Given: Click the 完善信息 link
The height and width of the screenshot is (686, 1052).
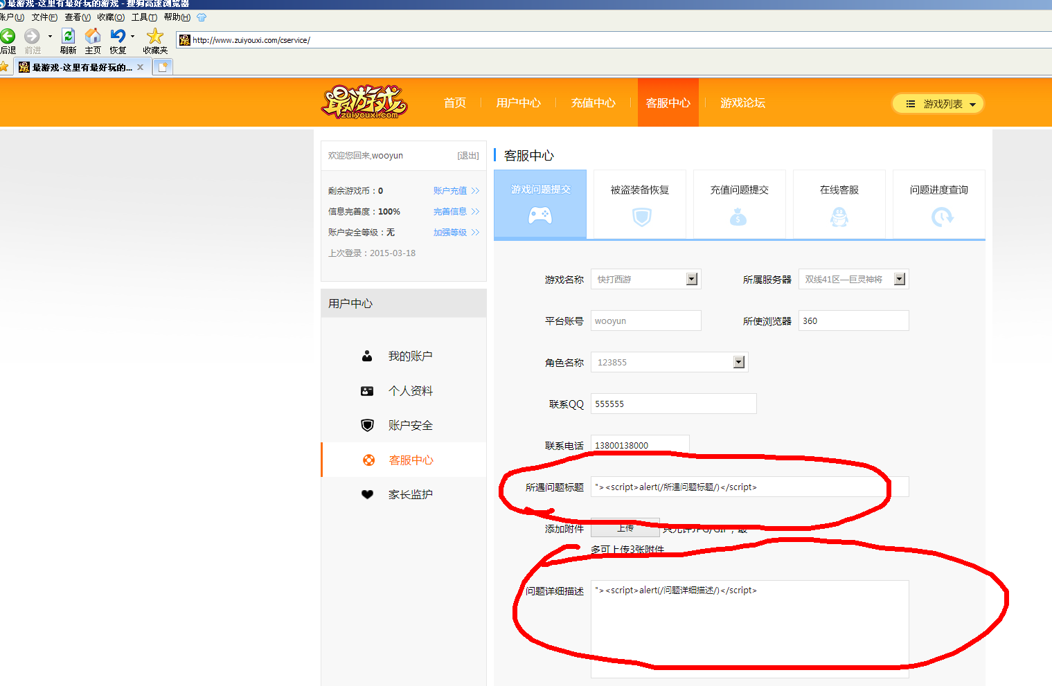Looking at the screenshot, I should pyautogui.click(x=456, y=211).
